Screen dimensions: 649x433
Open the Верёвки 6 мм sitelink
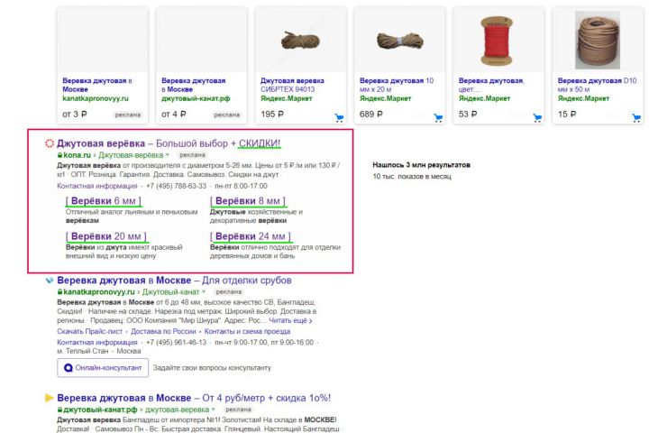[104, 201]
